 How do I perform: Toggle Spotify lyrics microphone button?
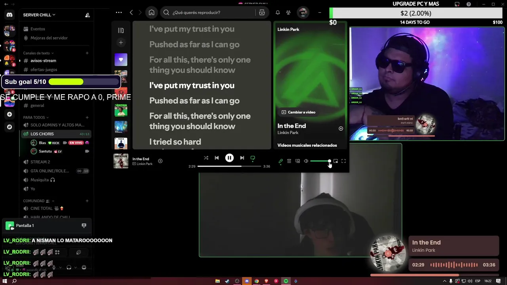pos(281,161)
